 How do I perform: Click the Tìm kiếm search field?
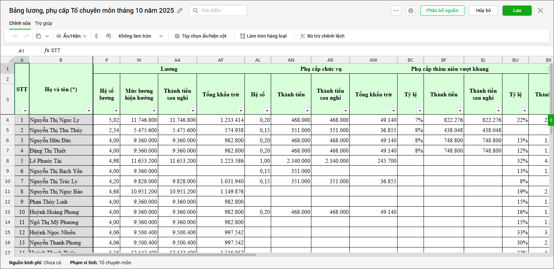[x=218, y=11]
